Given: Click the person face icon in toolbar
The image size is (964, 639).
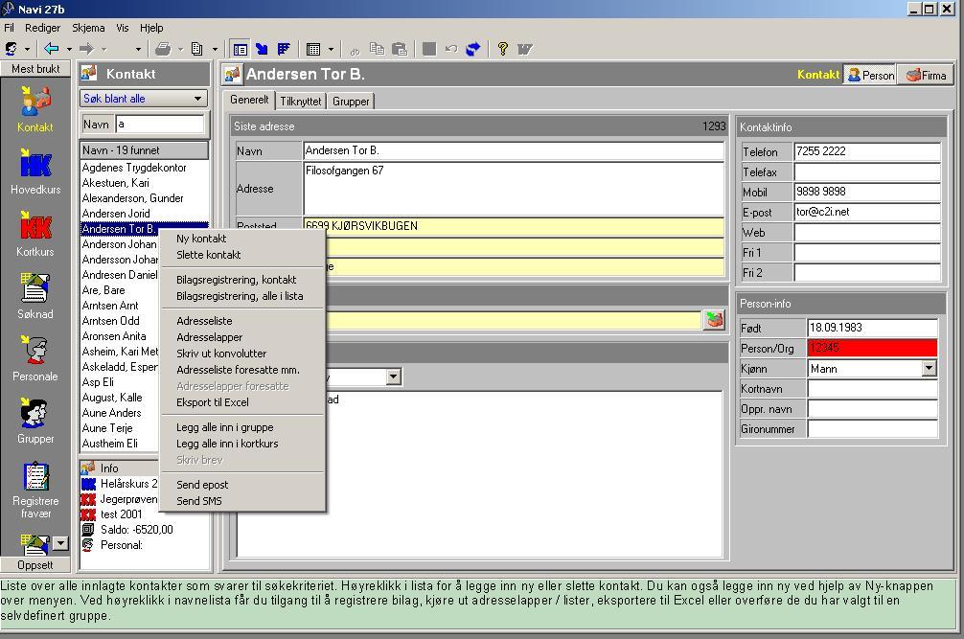Looking at the screenshot, I should pyautogui.click(x=11, y=49).
